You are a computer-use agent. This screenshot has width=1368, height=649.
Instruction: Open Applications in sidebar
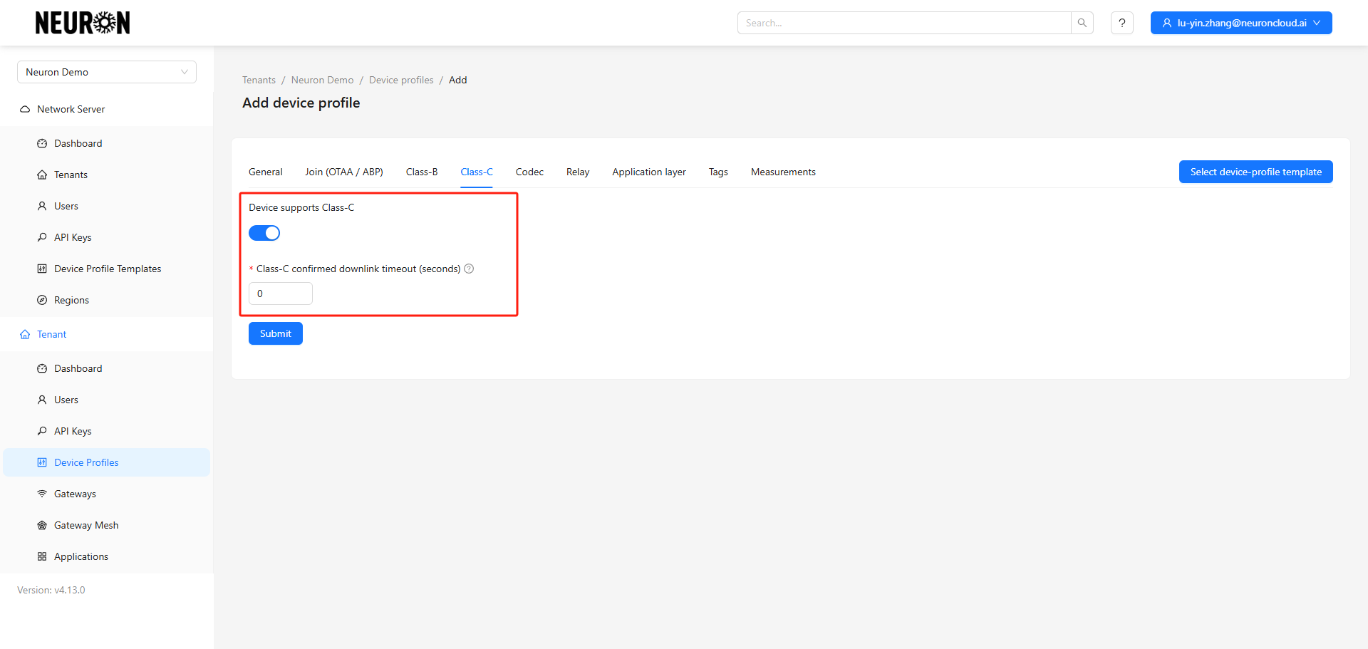tap(107, 556)
